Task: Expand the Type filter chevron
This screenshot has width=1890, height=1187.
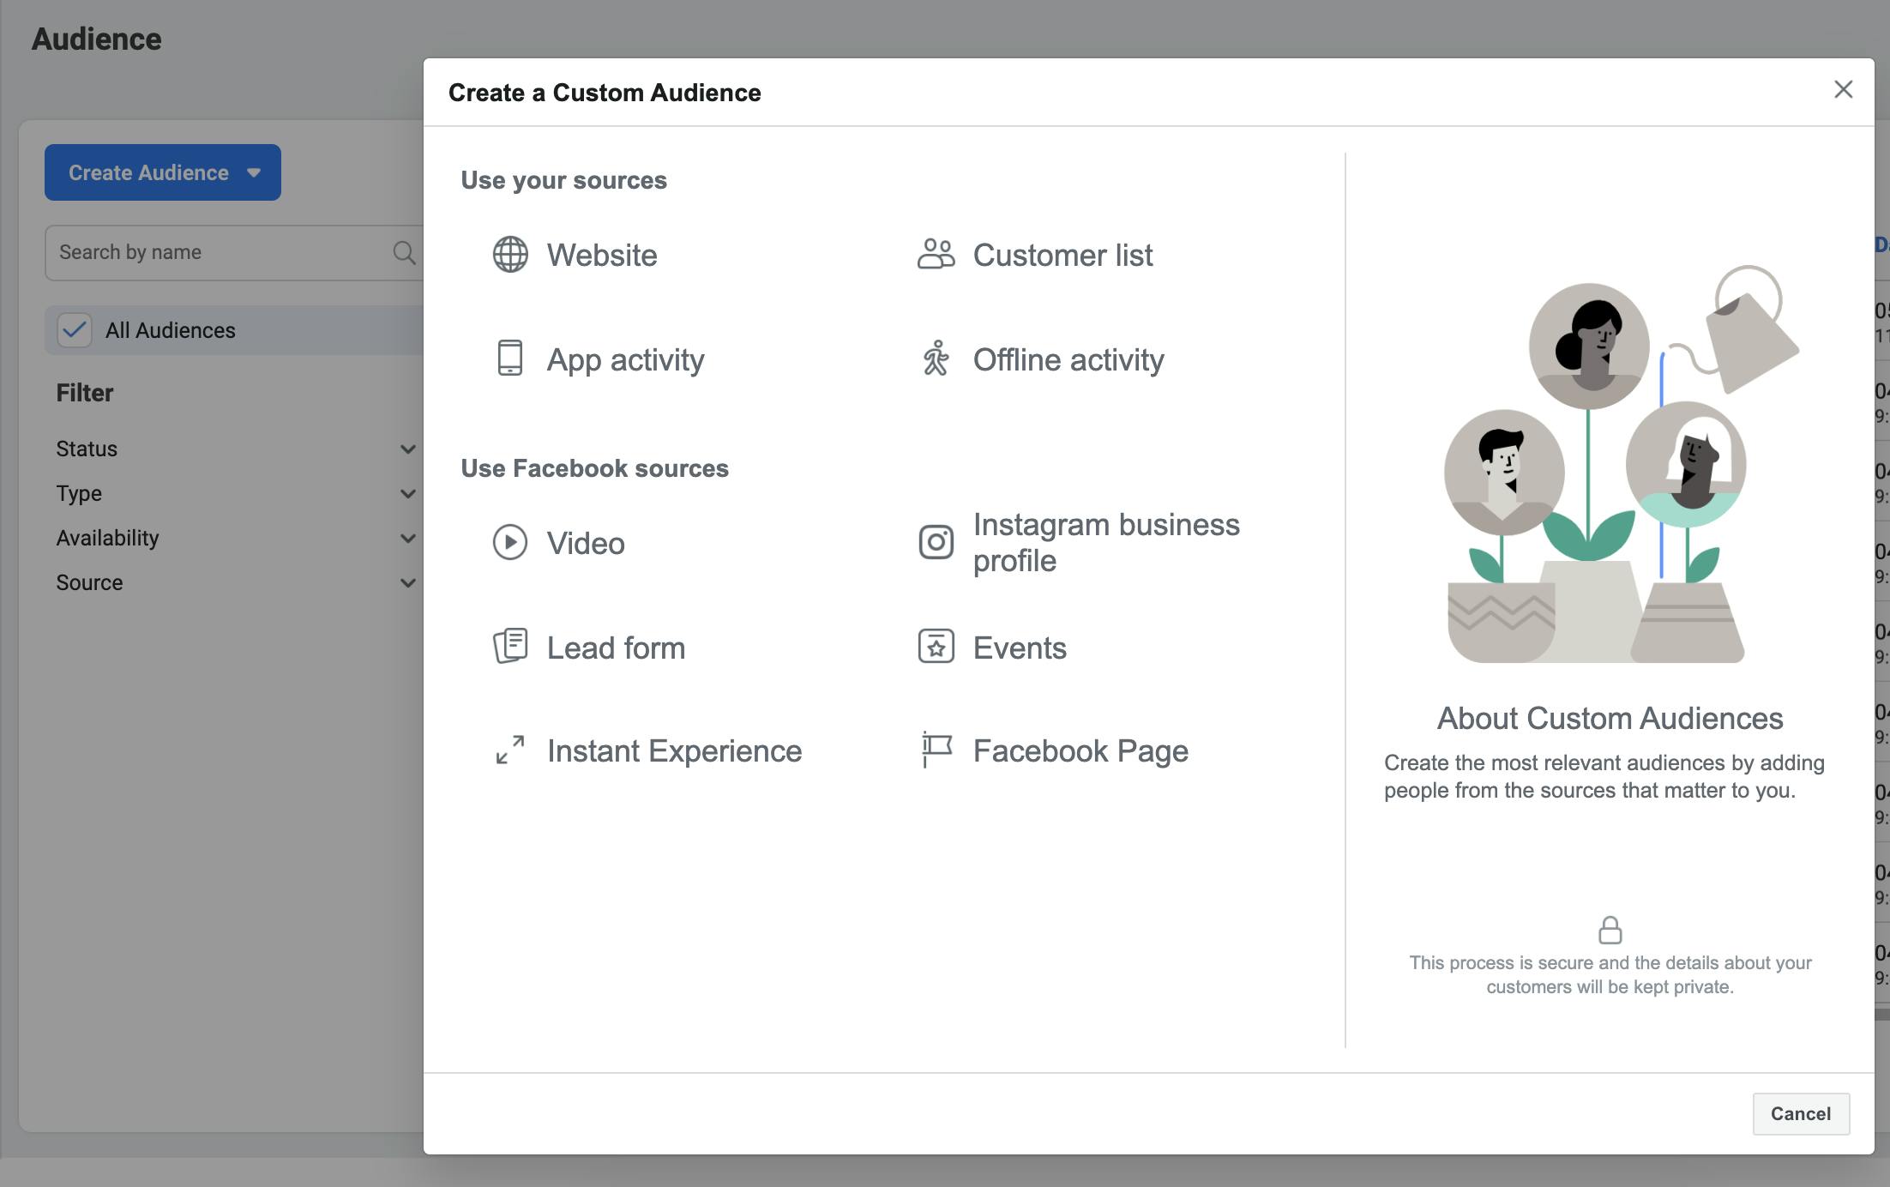Action: (408, 493)
